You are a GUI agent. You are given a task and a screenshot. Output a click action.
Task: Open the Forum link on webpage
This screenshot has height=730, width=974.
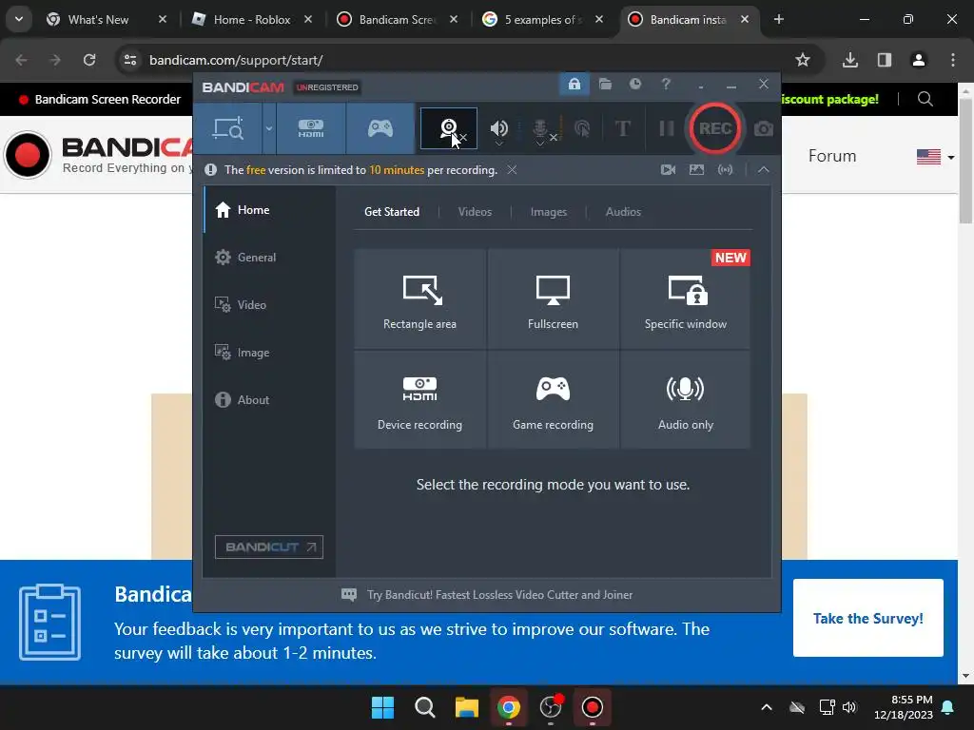tap(831, 156)
